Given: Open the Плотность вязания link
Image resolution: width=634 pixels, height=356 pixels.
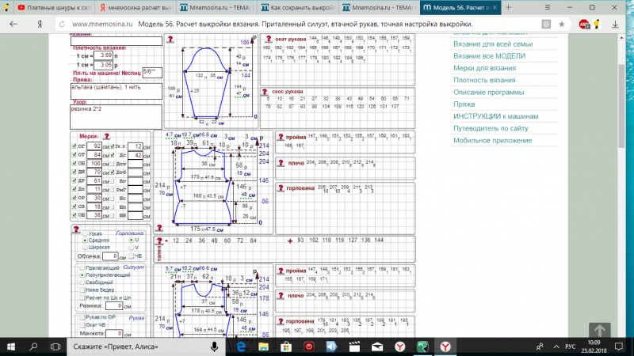Looking at the screenshot, I should point(485,80).
